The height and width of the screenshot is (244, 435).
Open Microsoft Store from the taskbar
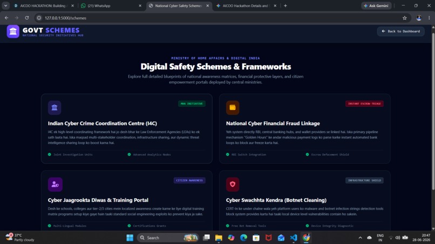tap(256, 238)
